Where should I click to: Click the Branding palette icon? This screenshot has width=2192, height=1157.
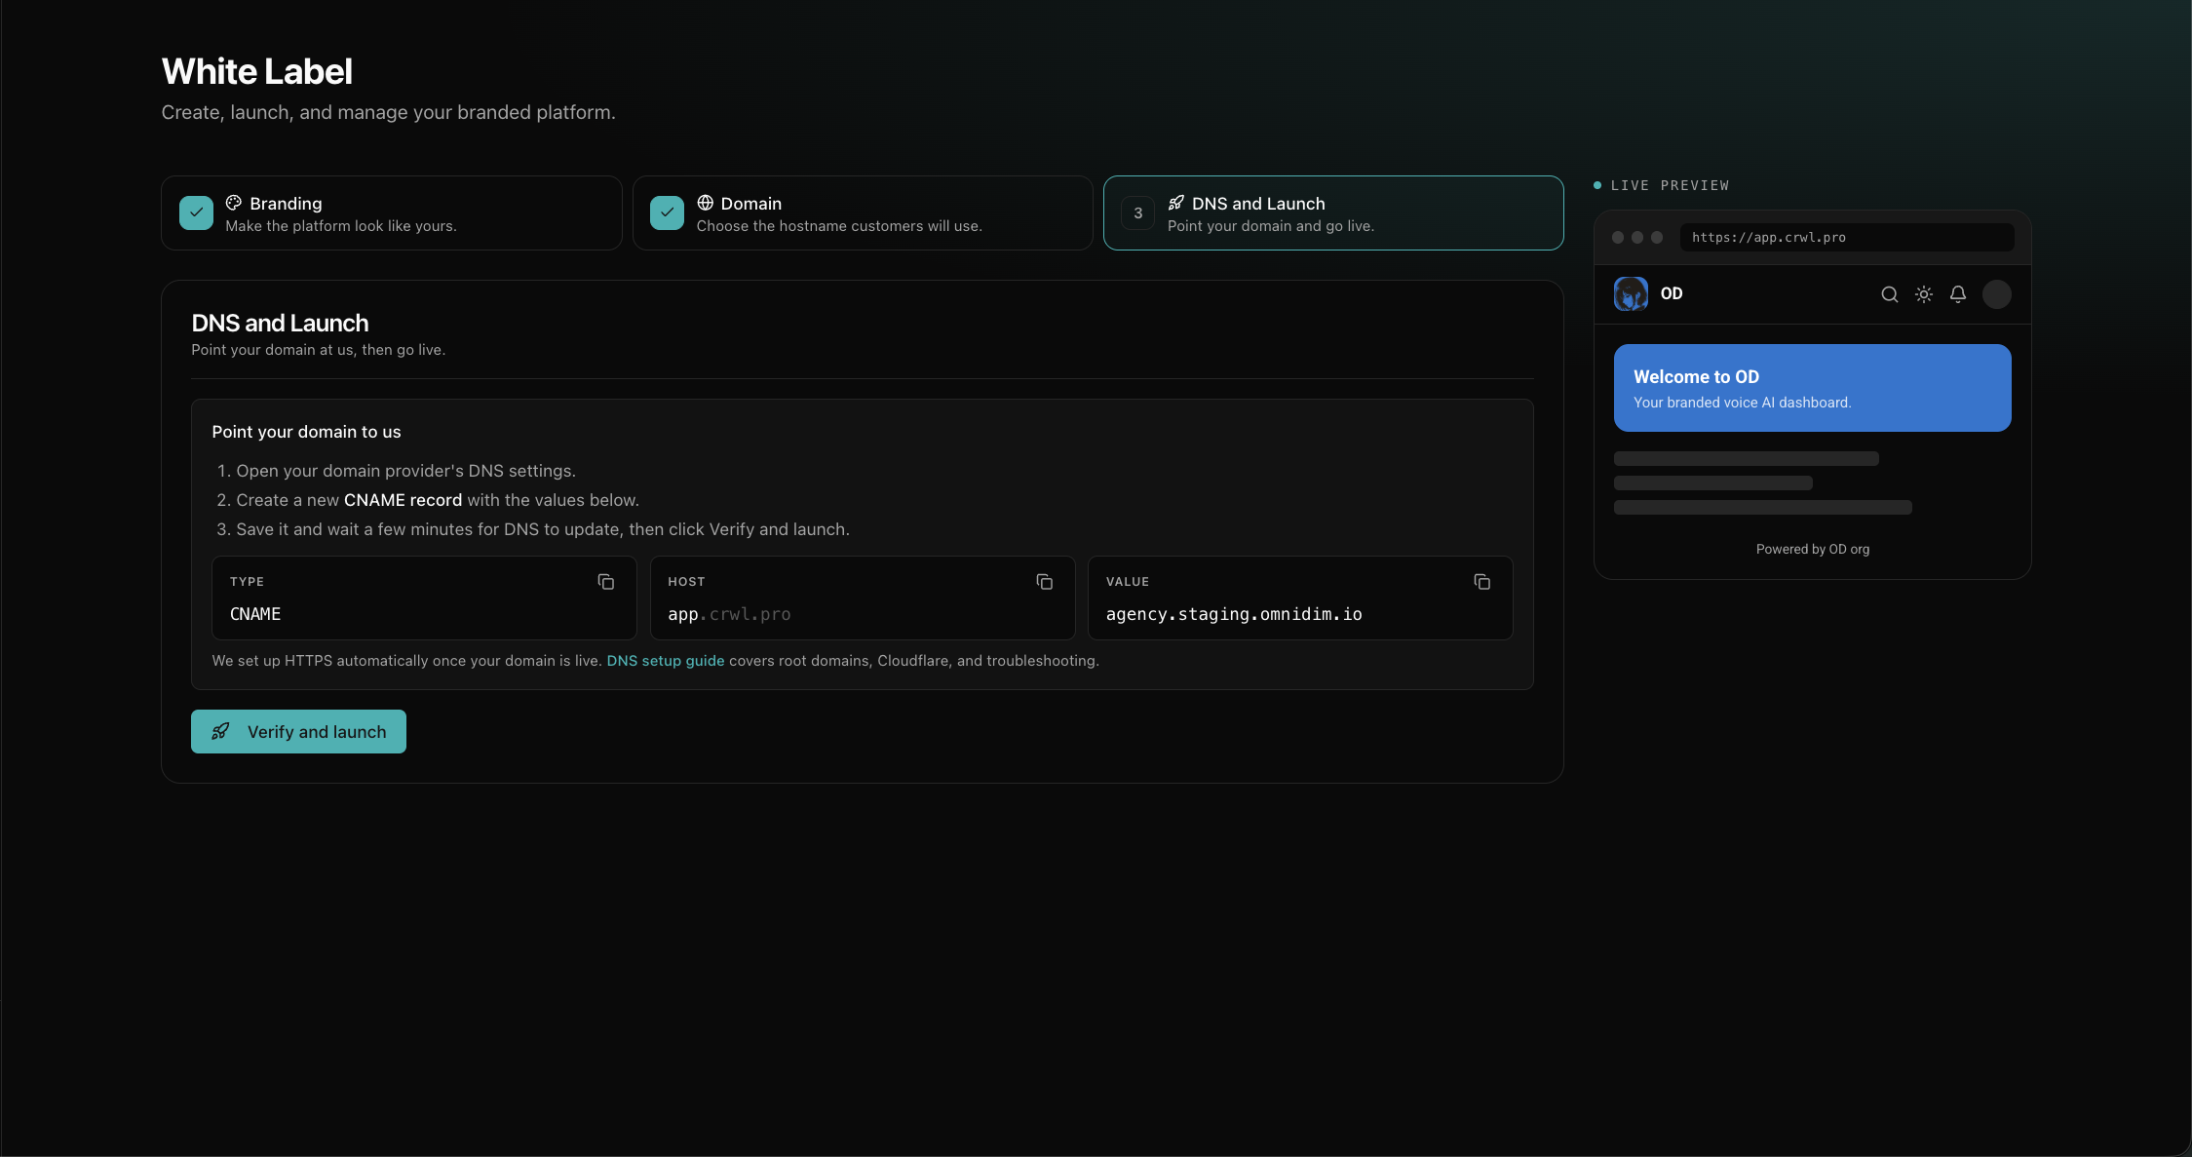point(234,203)
